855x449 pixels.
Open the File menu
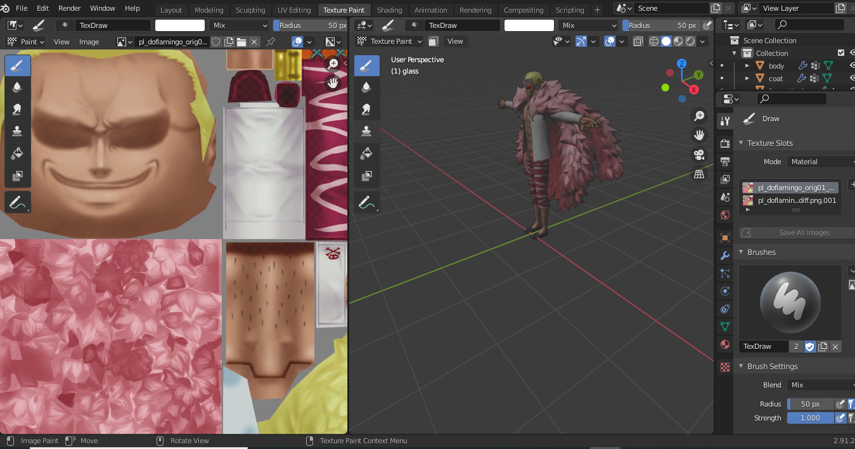[22, 8]
